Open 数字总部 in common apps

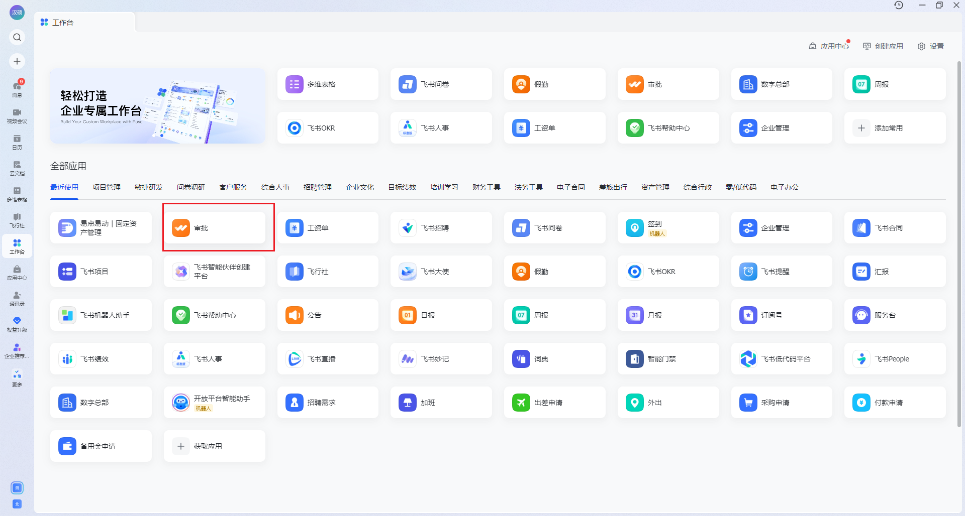tap(782, 84)
